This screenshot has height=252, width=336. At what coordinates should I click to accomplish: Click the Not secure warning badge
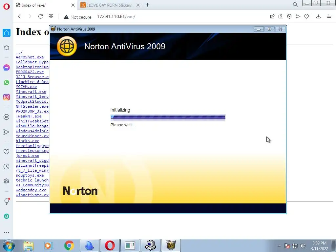77,17
